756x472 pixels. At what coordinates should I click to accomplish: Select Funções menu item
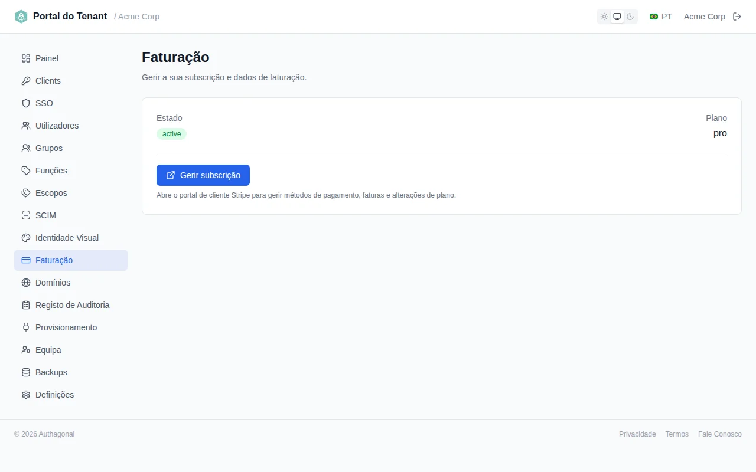click(71, 171)
